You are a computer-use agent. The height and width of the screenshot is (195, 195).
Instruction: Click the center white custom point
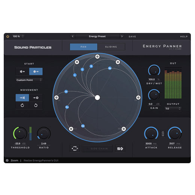tap(97, 97)
